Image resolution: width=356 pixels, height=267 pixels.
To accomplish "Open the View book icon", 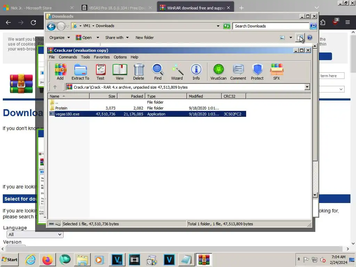I will (120, 72).
